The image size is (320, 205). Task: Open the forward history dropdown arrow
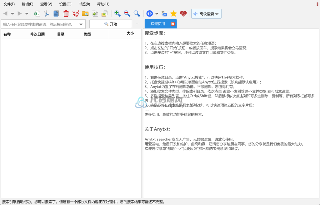coord(27,14)
